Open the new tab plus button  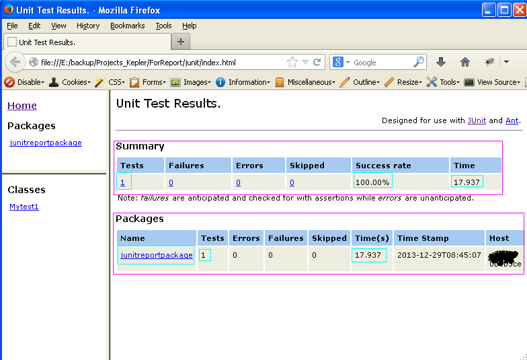click(x=180, y=42)
